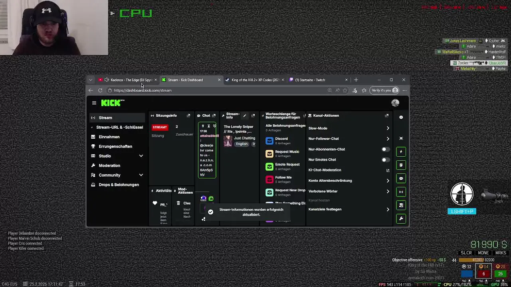Toggle the layout widget icon above the wrench
Viewport: 511px width, 287px height.
pyautogui.click(x=401, y=205)
